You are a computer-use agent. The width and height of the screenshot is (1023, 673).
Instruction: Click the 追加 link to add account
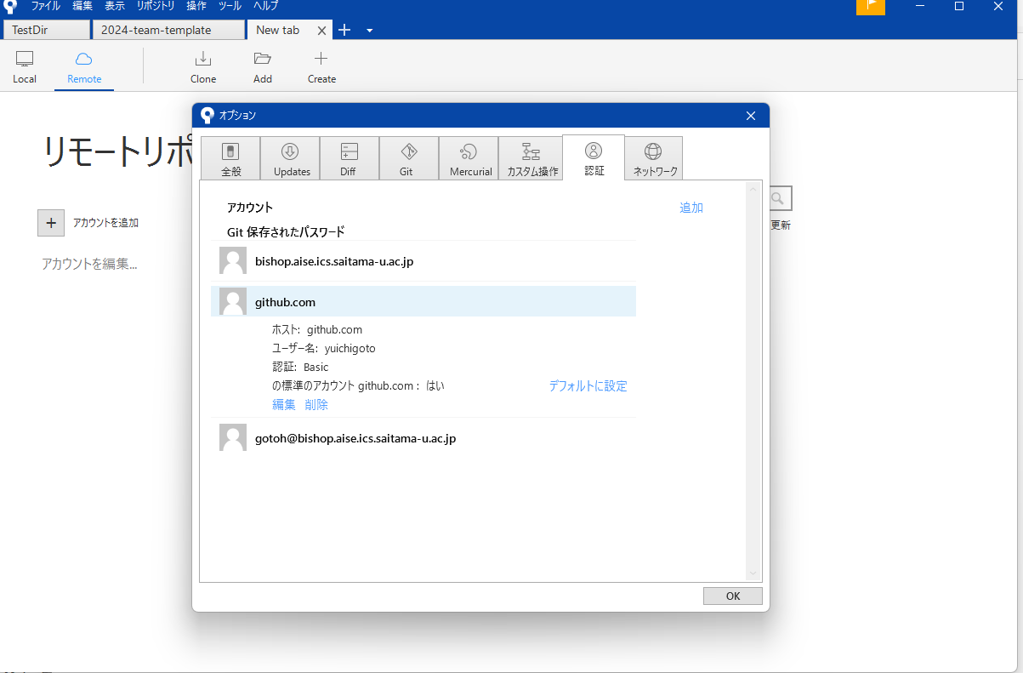point(691,208)
